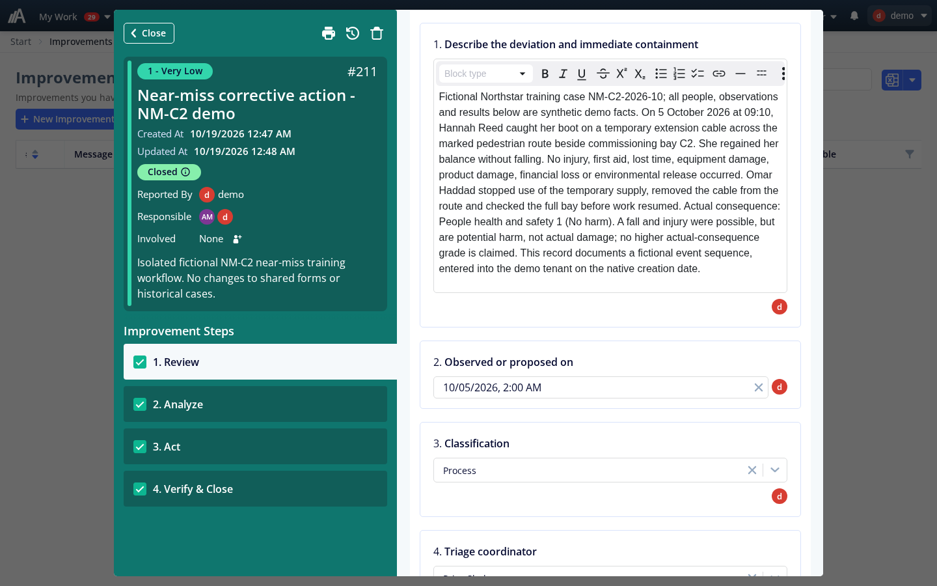Print improvement #211
This screenshot has width=937, height=586.
(x=329, y=33)
